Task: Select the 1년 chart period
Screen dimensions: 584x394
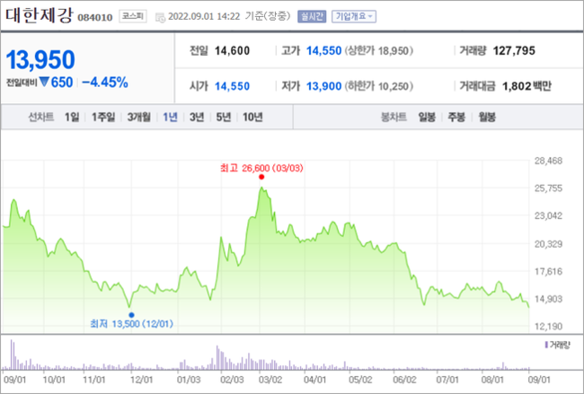Action: click(x=170, y=118)
